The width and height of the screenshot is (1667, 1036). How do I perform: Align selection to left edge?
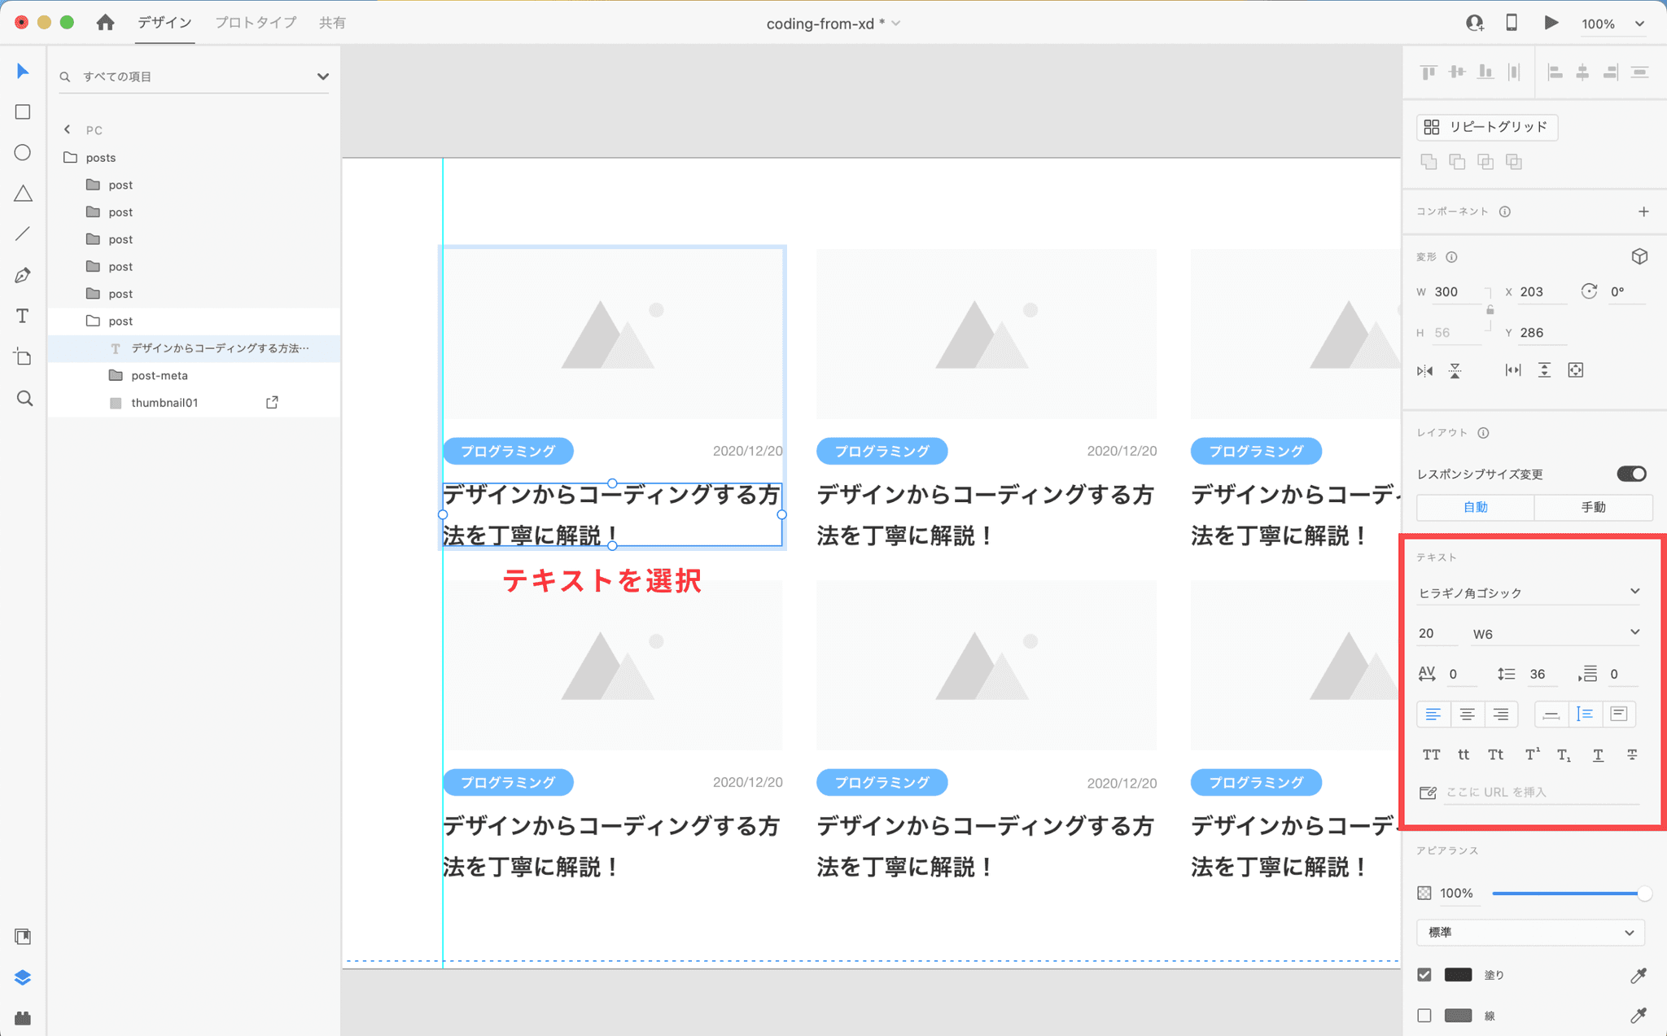pyautogui.click(x=1555, y=72)
